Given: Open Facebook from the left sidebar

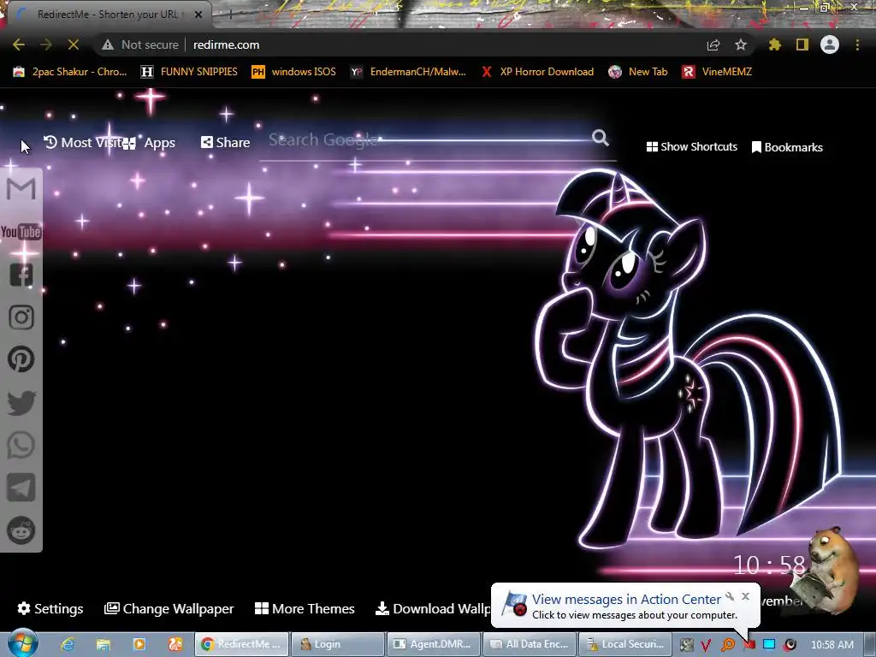Looking at the screenshot, I should 21,275.
